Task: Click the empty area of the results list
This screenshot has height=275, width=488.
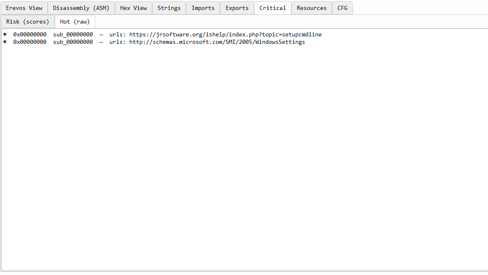Action: pyautogui.click(x=244, y=157)
